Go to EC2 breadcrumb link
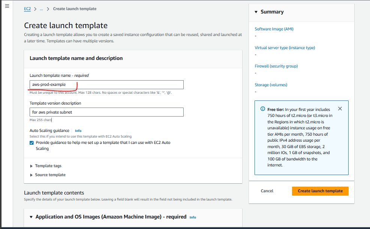This screenshot has height=229, width=370. [x=27, y=9]
